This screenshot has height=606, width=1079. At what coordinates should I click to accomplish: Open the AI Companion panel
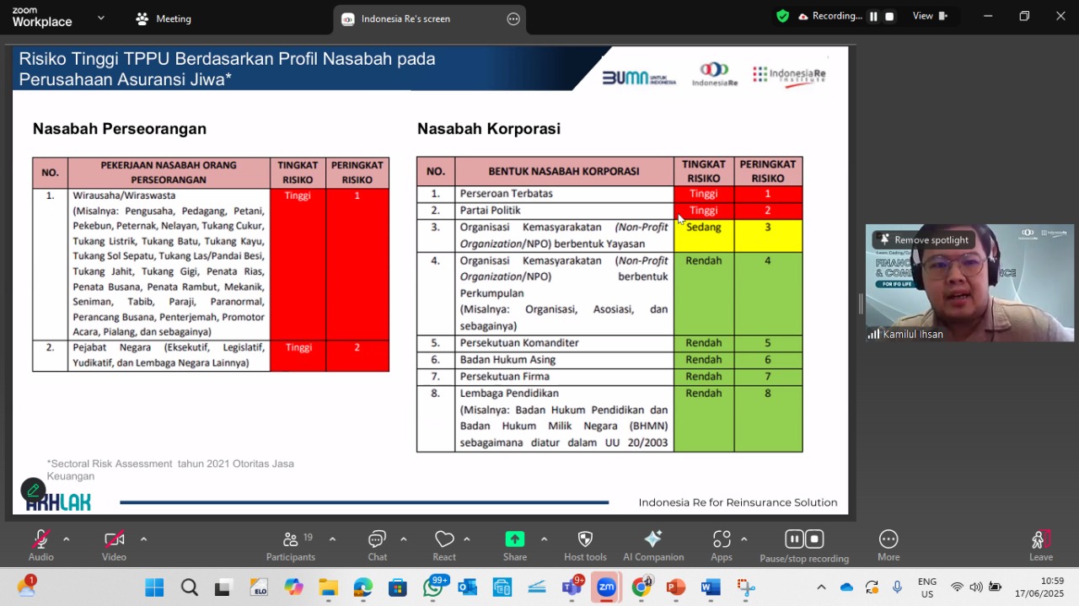(652, 539)
